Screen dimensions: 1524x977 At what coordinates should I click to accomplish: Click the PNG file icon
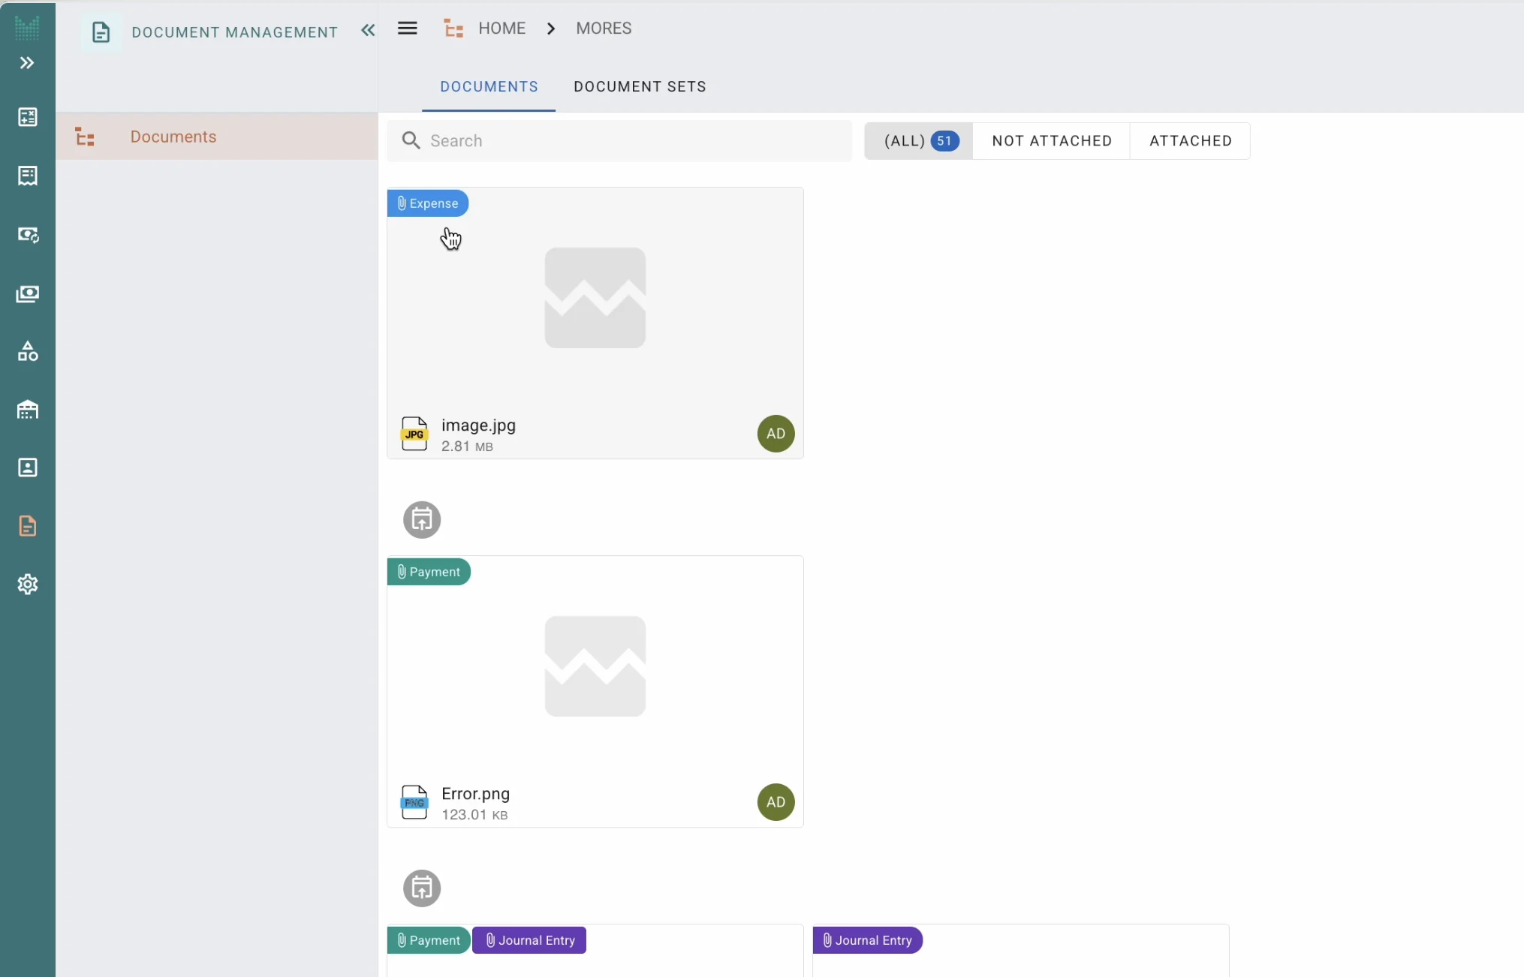click(414, 802)
